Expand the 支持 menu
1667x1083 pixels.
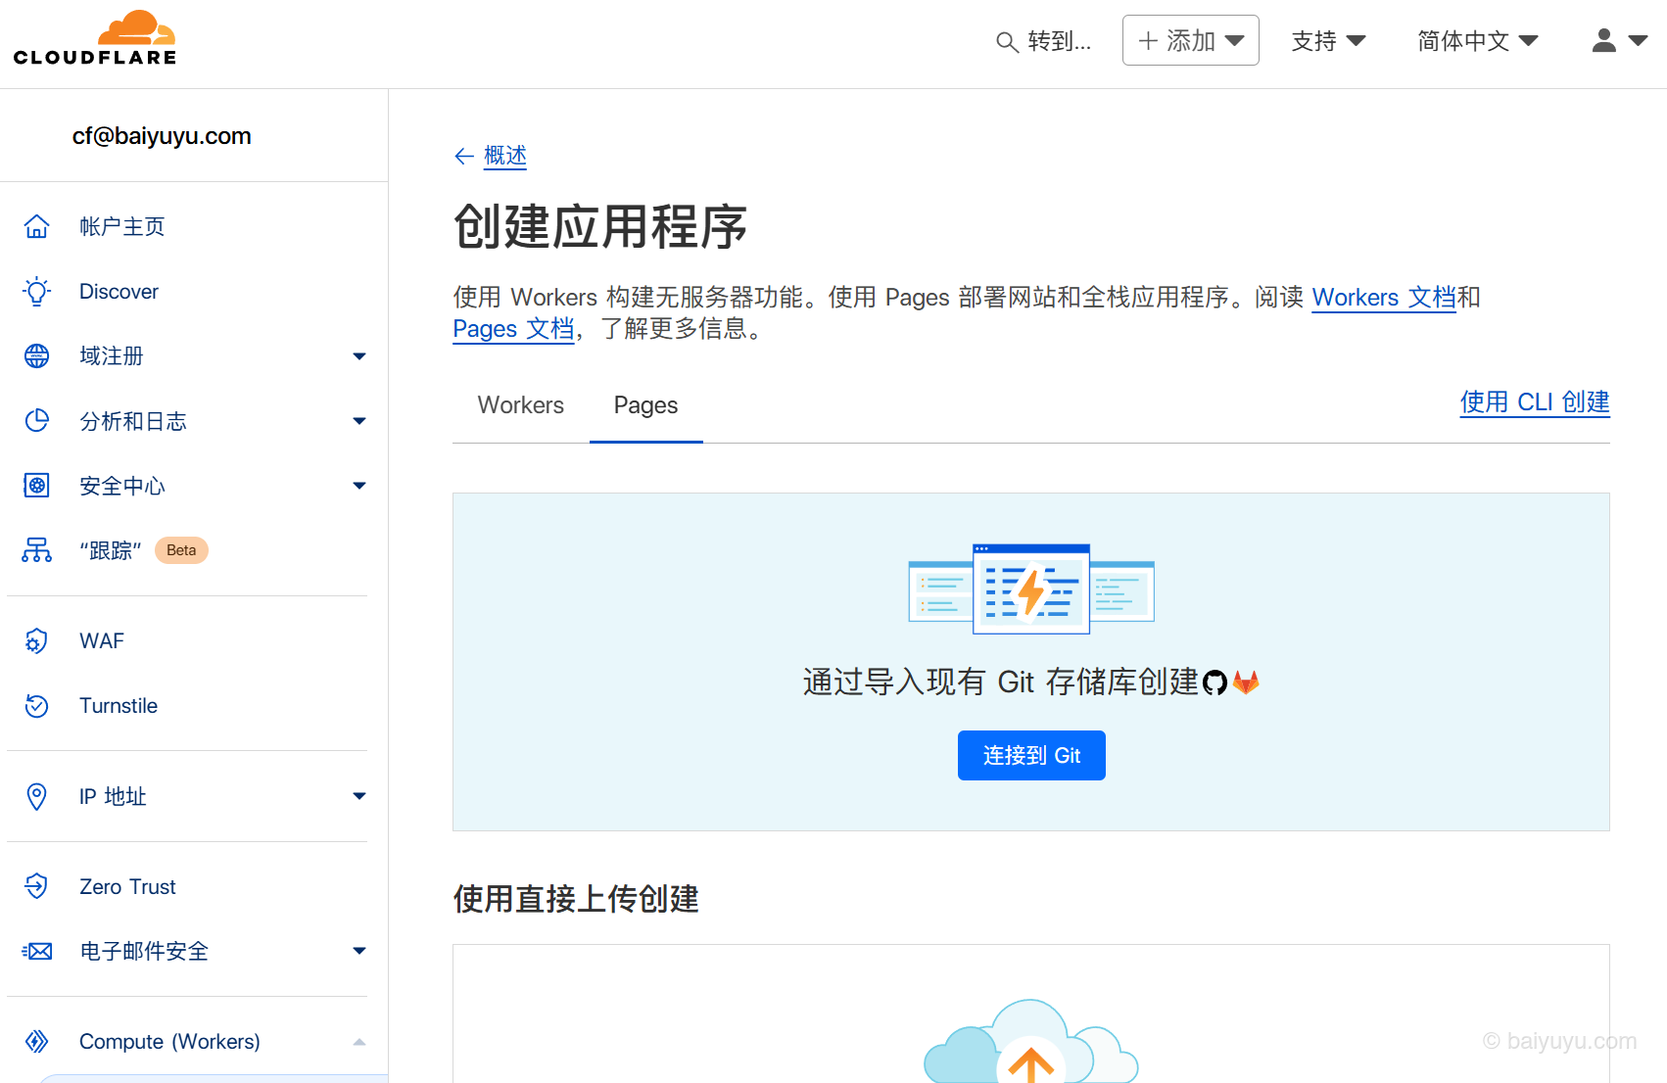click(x=1327, y=40)
